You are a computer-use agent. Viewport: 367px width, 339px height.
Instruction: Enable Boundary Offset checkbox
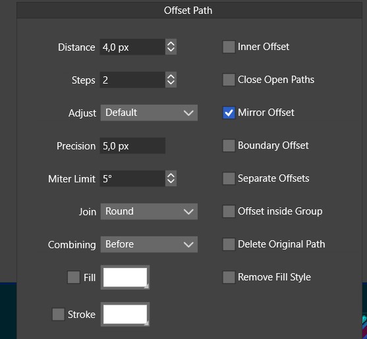tap(229, 145)
